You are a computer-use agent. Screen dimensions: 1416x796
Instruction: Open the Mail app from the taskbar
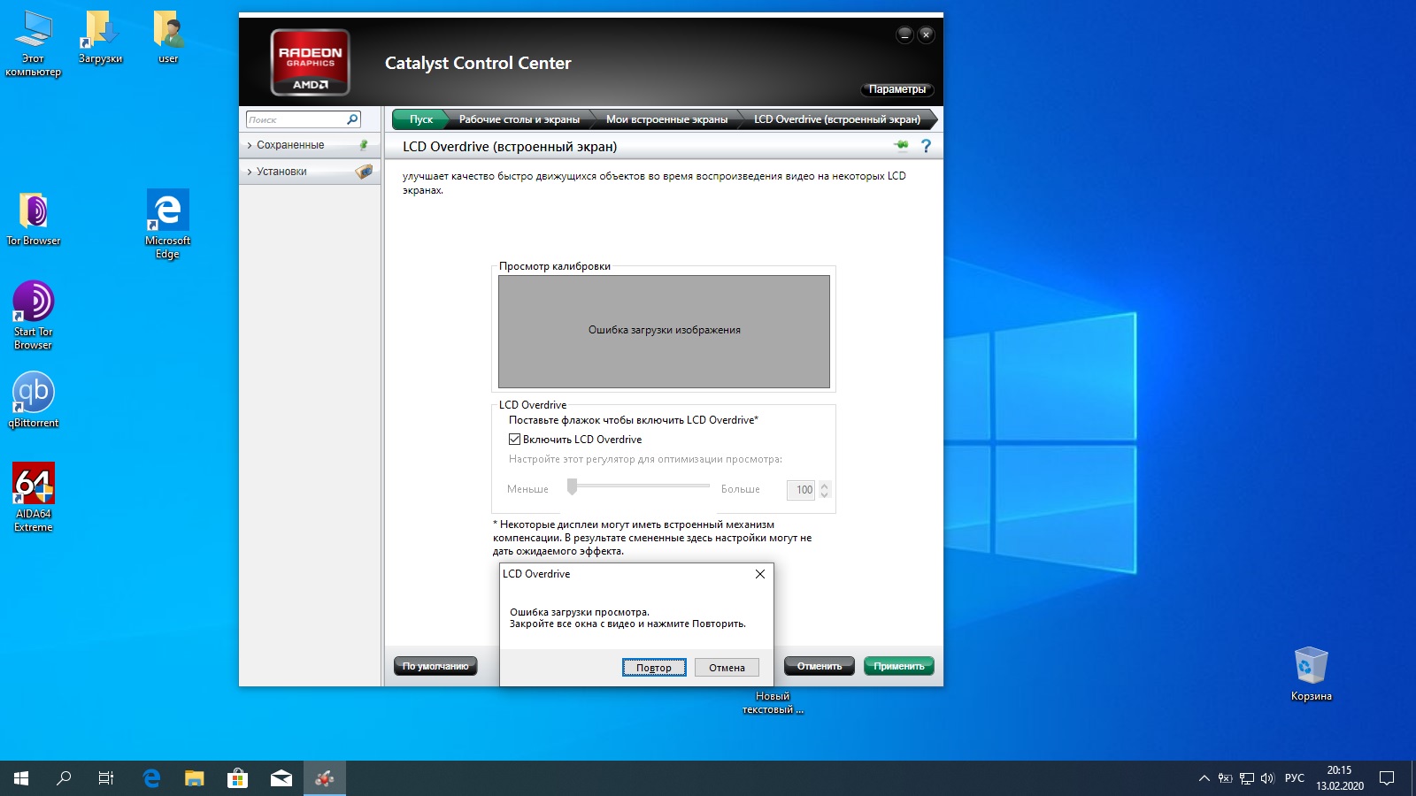point(281,778)
